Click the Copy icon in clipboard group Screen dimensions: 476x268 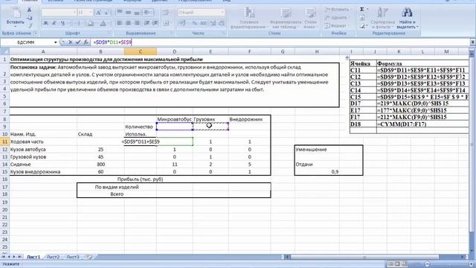(x=30, y=18)
